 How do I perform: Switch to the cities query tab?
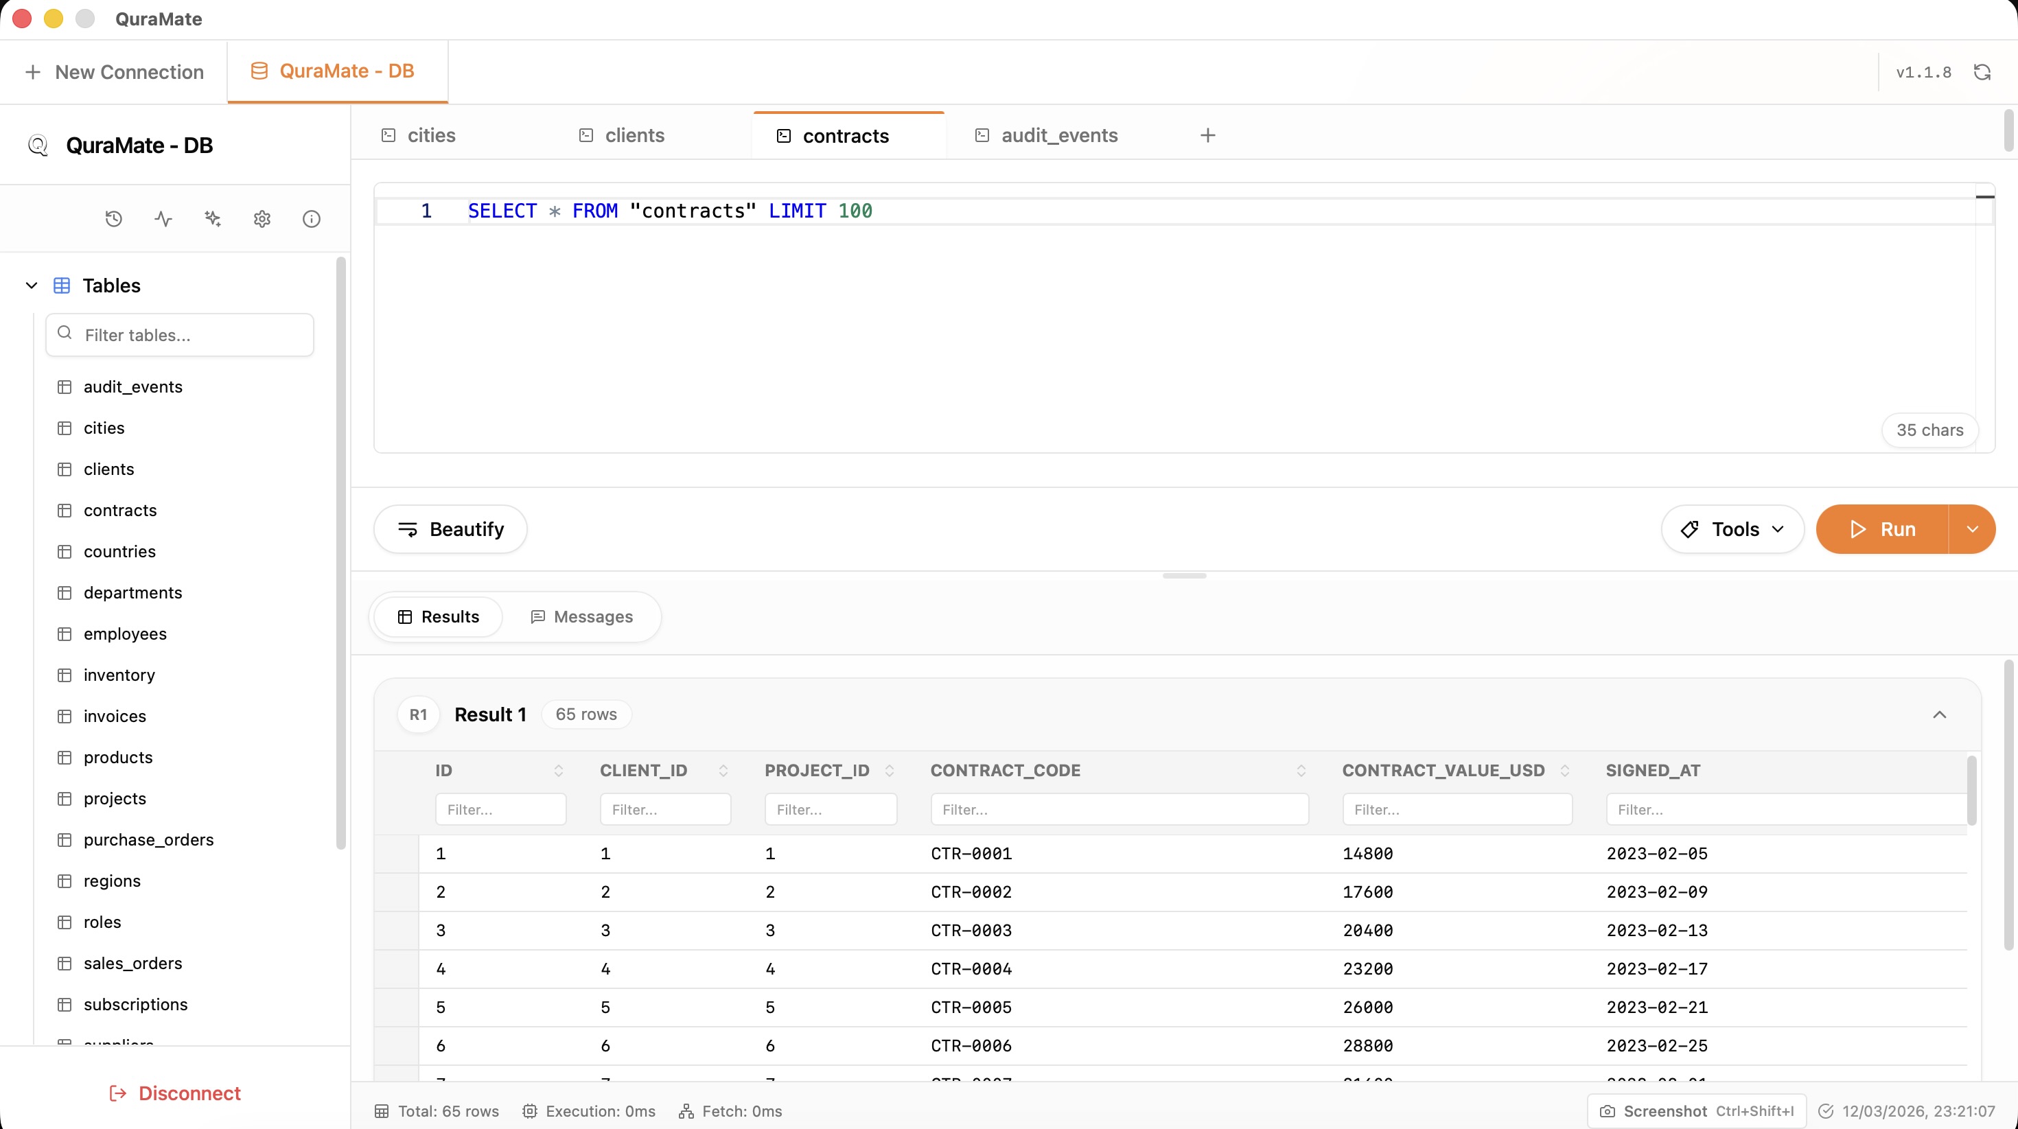click(x=431, y=135)
